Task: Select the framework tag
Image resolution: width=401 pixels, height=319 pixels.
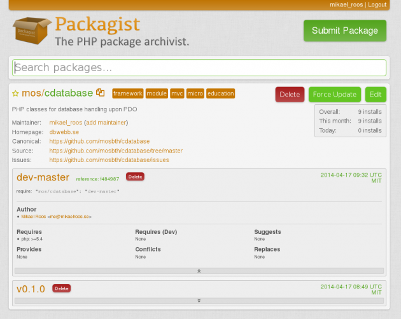Action: [x=127, y=93]
